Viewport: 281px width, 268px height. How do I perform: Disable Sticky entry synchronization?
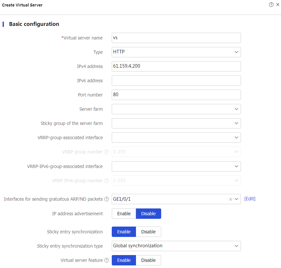(148, 232)
